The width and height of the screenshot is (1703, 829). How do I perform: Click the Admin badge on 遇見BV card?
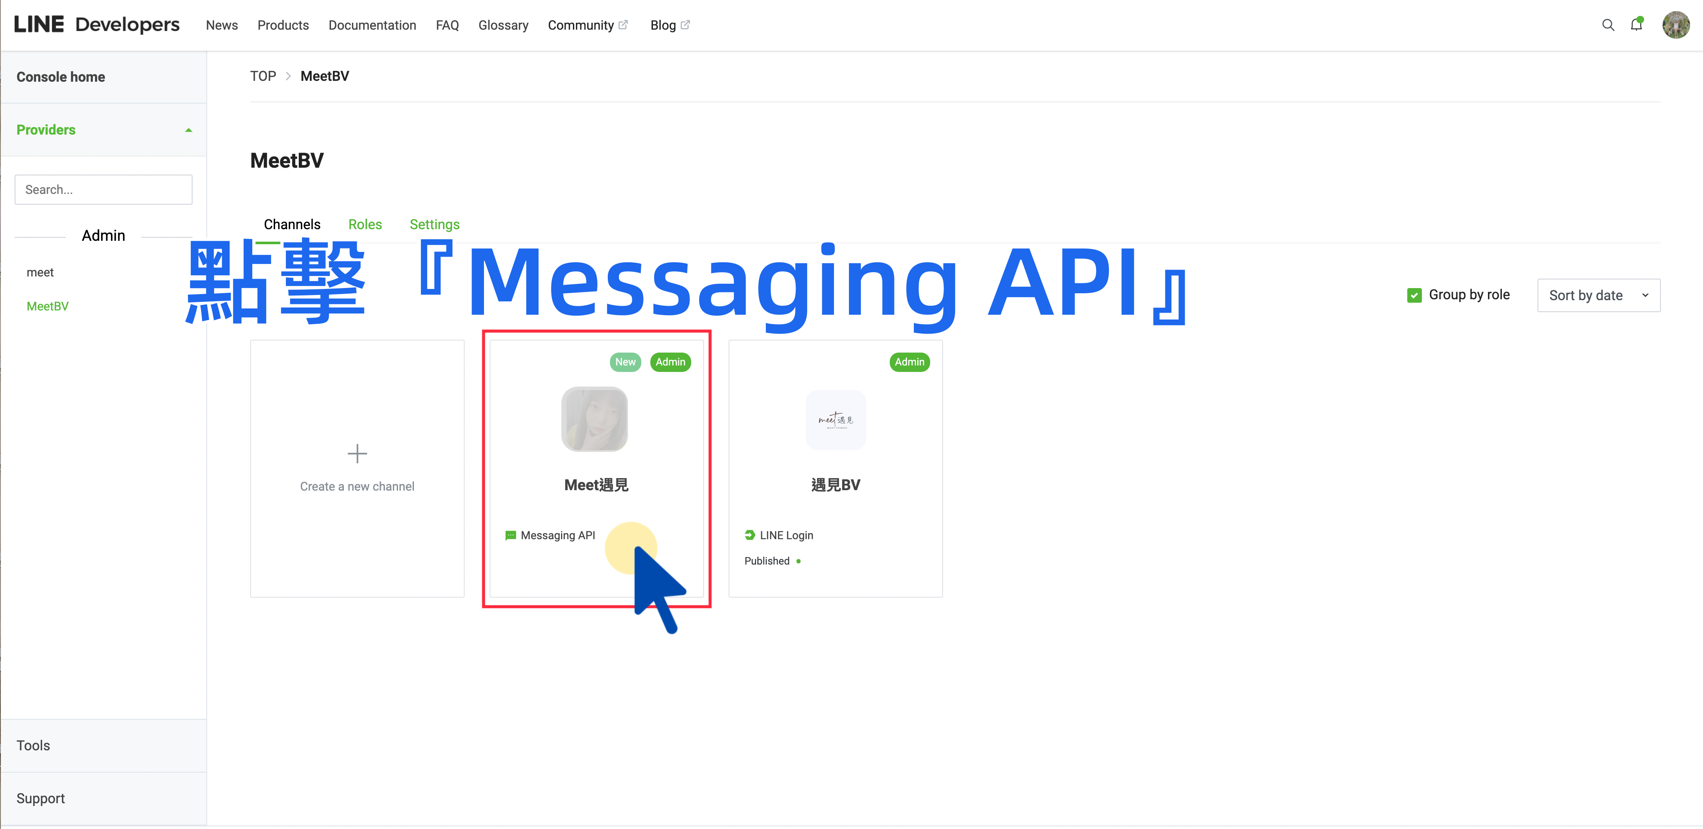pyautogui.click(x=909, y=362)
